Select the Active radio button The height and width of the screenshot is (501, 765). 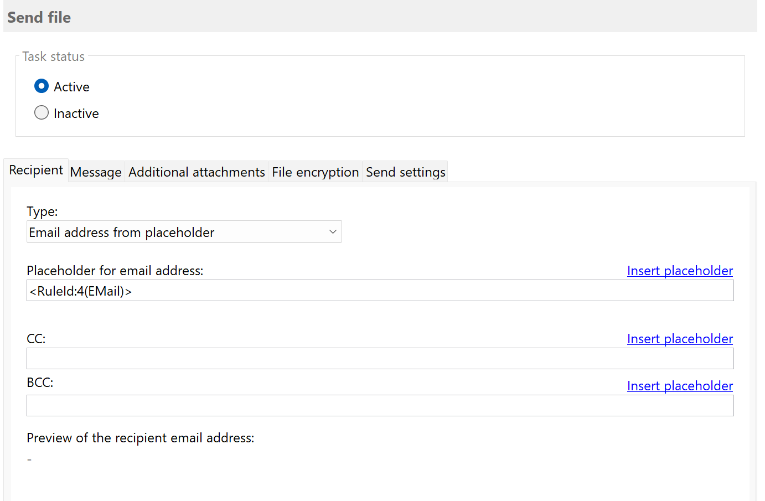[42, 86]
